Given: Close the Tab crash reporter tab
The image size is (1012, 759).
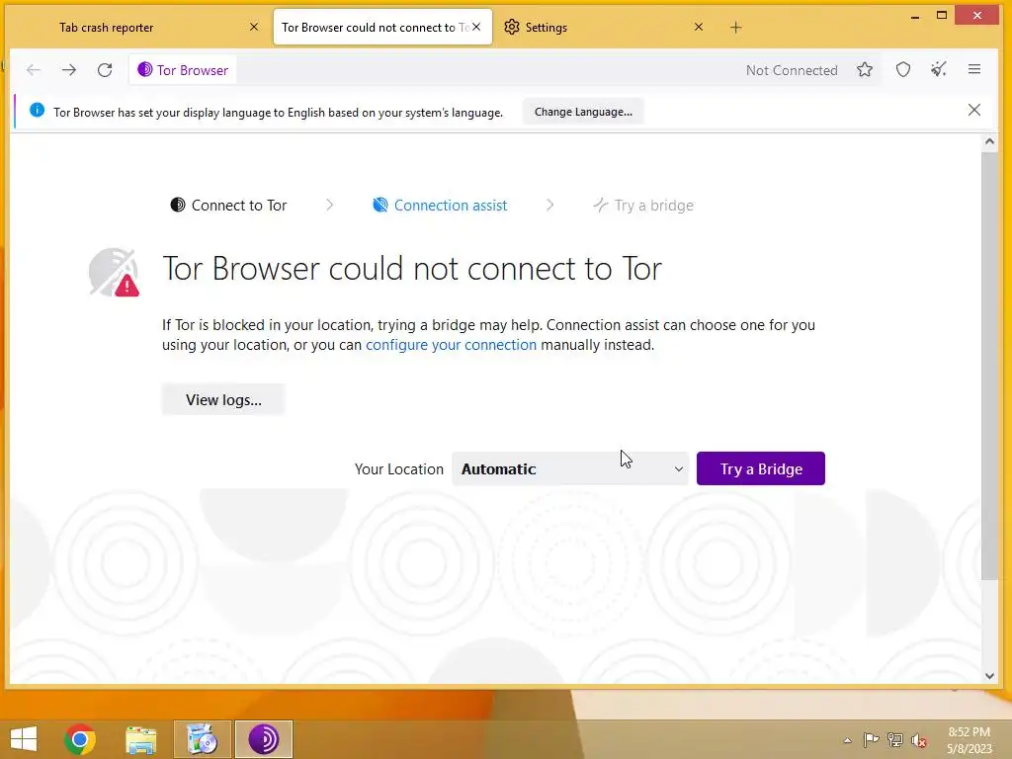Looking at the screenshot, I should pyautogui.click(x=254, y=27).
